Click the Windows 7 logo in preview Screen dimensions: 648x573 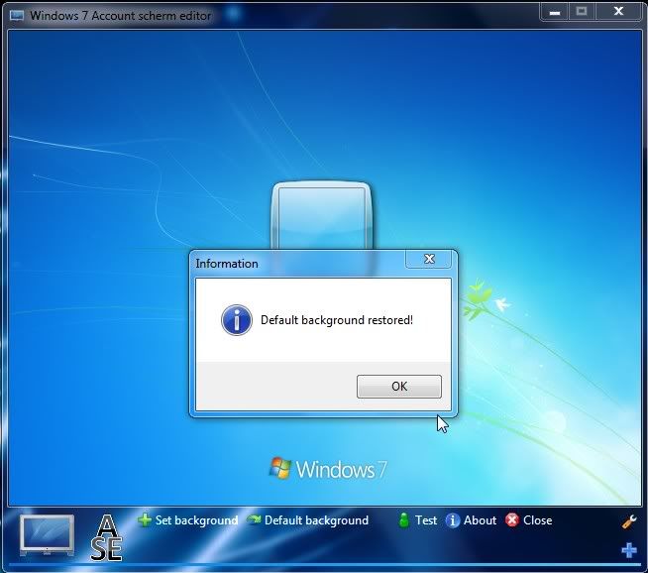[x=328, y=469]
